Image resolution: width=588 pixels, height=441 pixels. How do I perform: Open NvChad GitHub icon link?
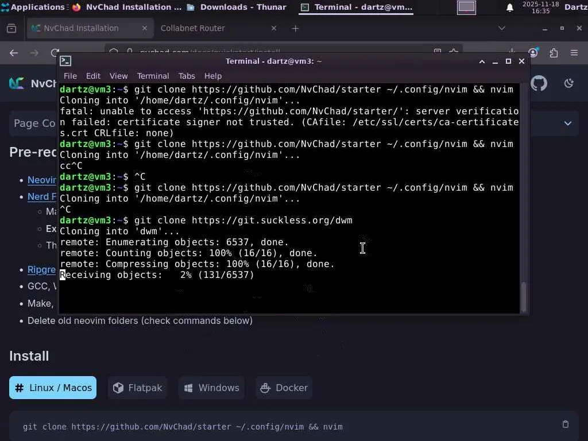pos(539,83)
